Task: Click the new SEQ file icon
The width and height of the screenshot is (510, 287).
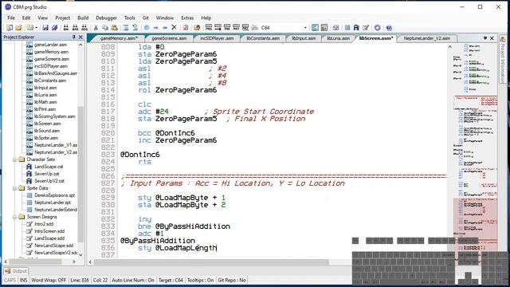Action: (x=84, y=28)
